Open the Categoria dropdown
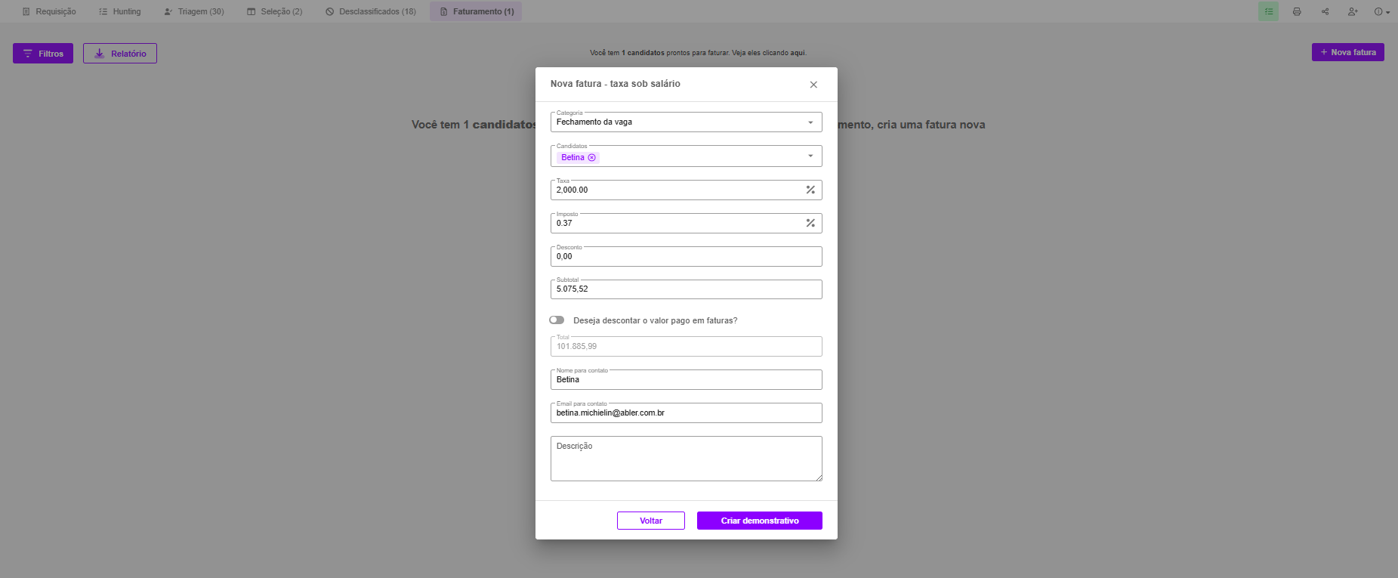Viewport: 1398px width, 578px height. [x=687, y=122]
